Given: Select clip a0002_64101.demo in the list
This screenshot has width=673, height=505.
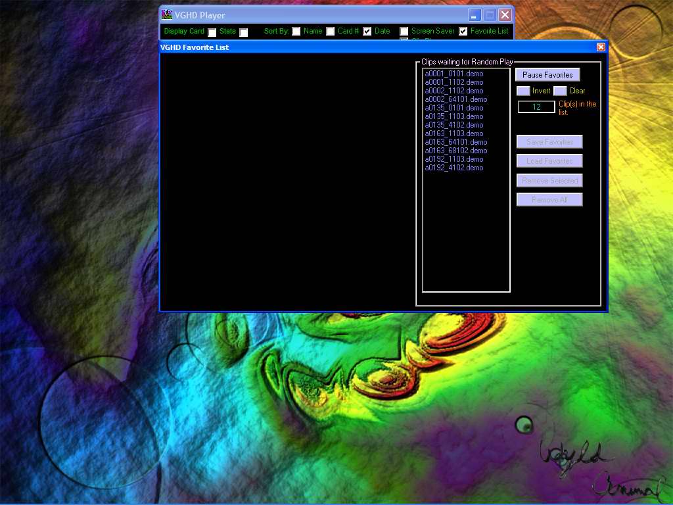Looking at the screenshot, I should (456, 99).
